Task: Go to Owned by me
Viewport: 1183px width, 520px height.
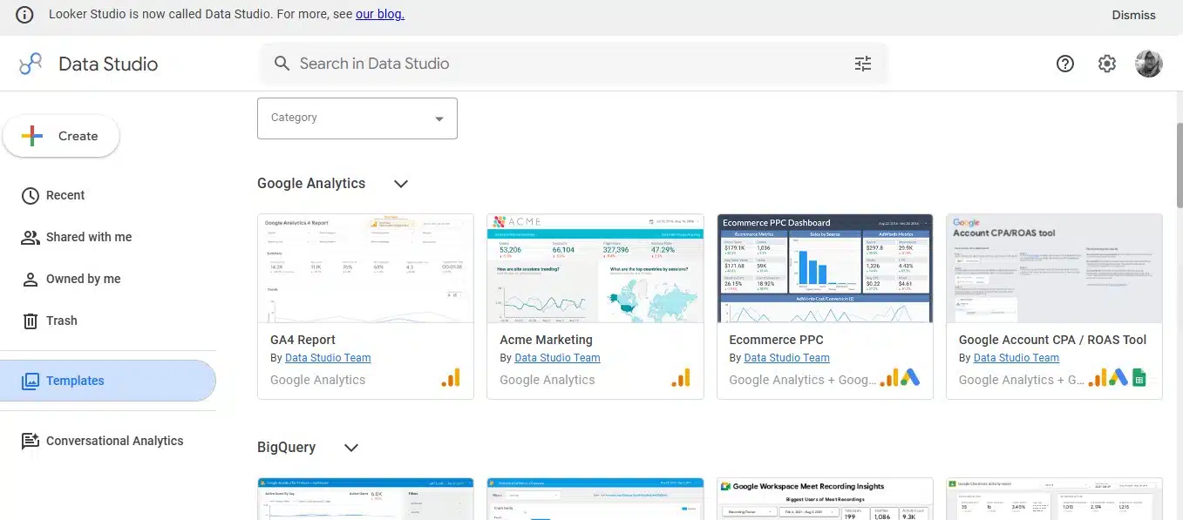Action: point(109,279)
